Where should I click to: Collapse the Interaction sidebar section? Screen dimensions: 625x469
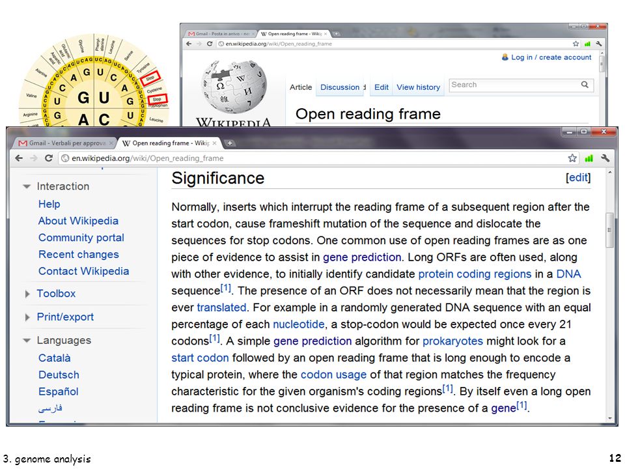(27, 186)
